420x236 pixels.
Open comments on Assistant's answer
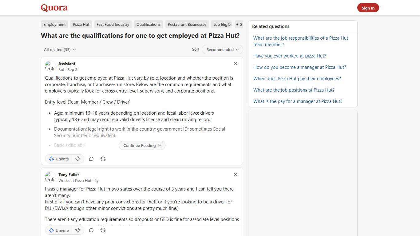click(x=91, y=159)
